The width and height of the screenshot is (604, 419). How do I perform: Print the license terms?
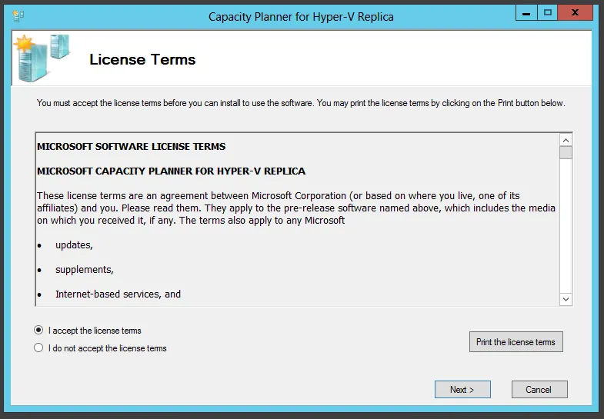[516, 341]
